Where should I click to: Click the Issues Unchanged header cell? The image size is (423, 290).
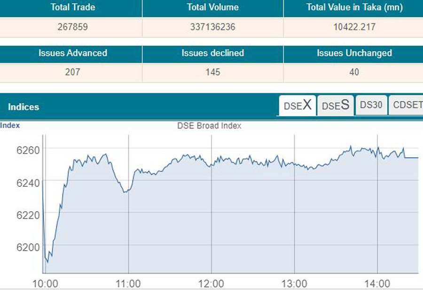(354, 53)
